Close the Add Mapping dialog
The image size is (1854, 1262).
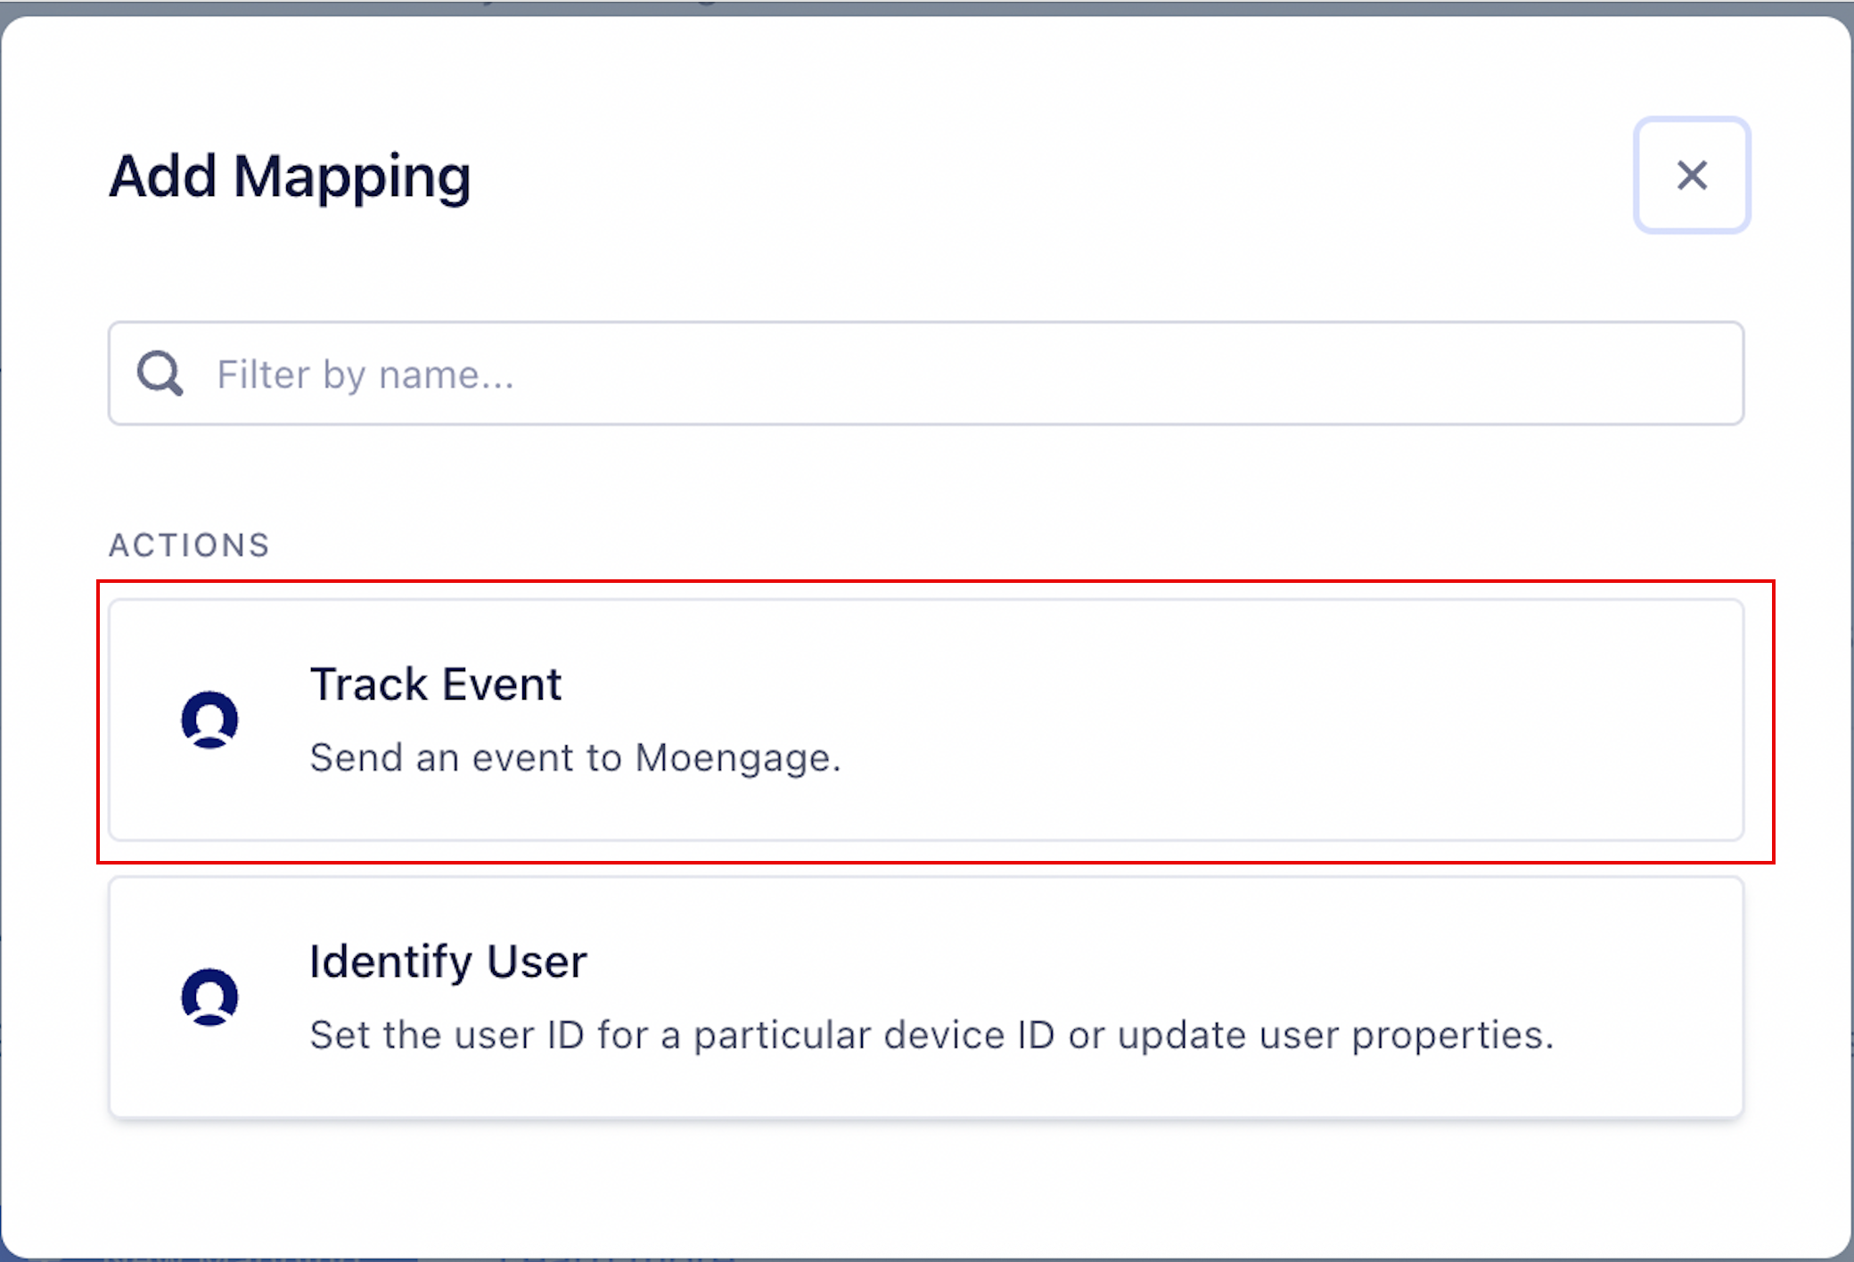(x=1692, y=175)
